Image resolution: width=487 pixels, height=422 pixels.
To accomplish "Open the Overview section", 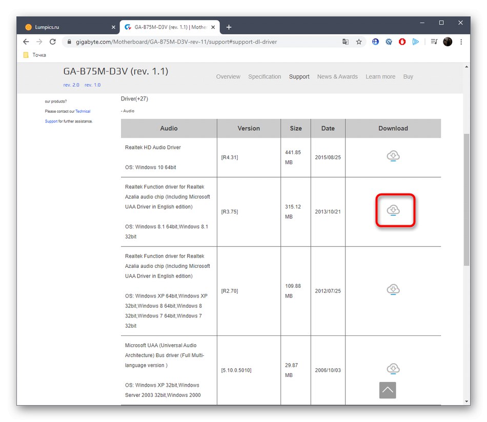I will pos(228,77).
